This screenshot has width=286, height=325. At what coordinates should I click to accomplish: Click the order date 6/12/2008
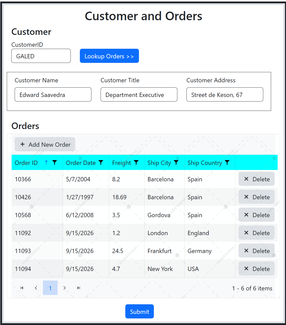(x=80, y=215)
